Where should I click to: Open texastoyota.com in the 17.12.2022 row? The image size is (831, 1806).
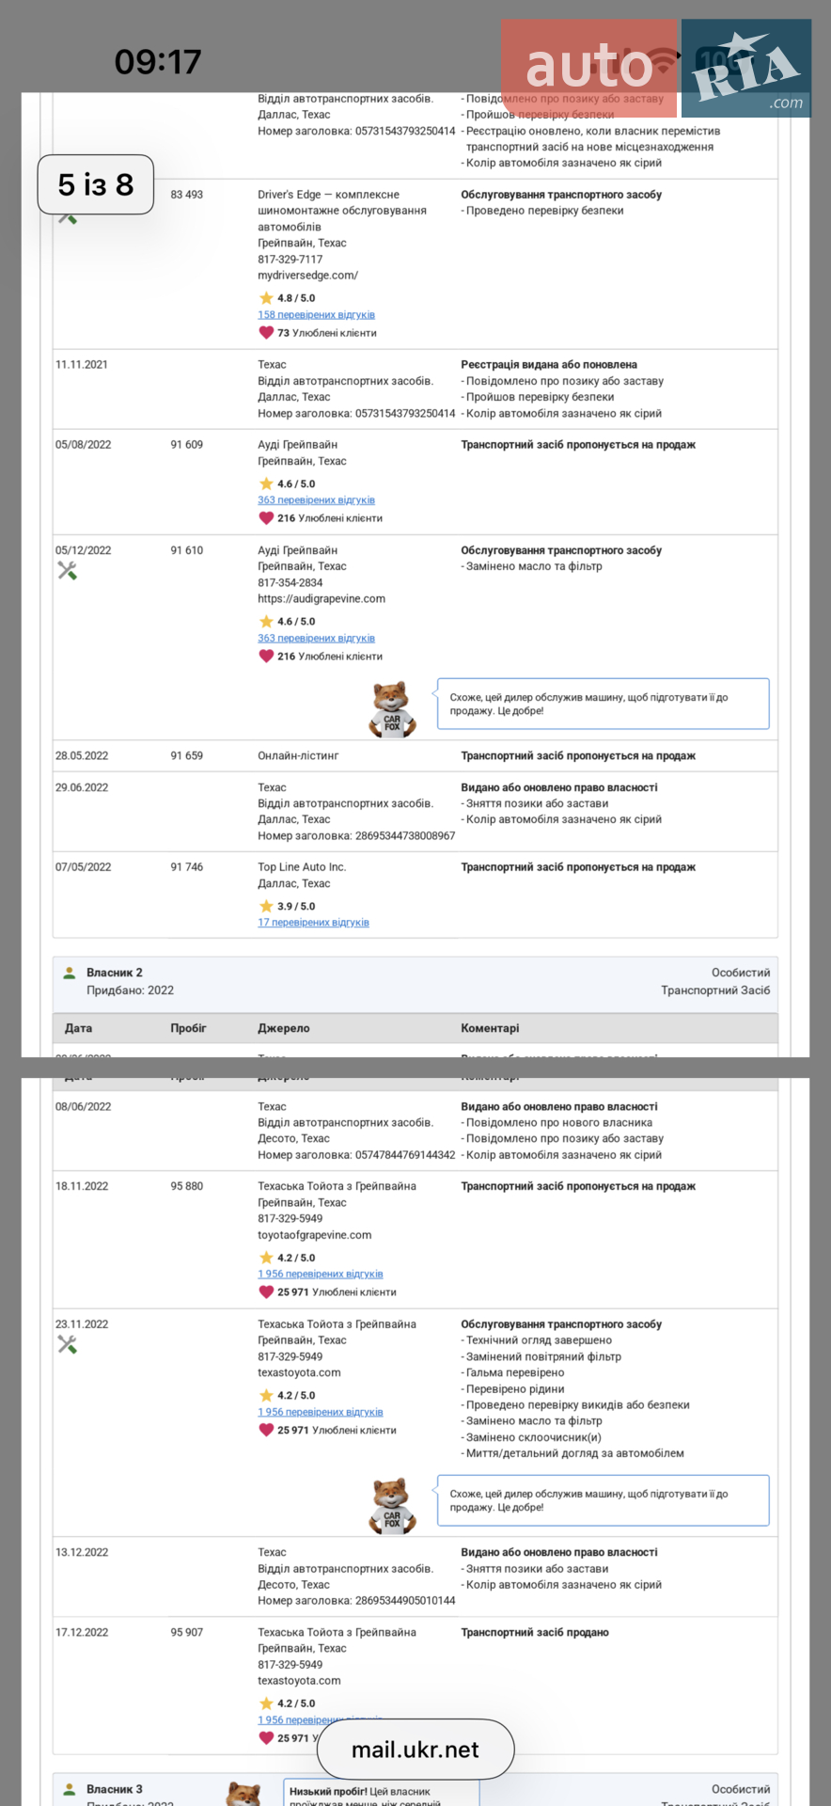tap(299, 1680)
